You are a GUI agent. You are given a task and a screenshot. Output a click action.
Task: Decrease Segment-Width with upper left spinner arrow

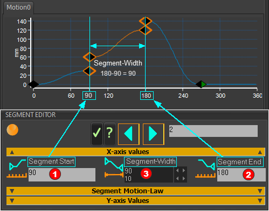click(x=177, y=171)
